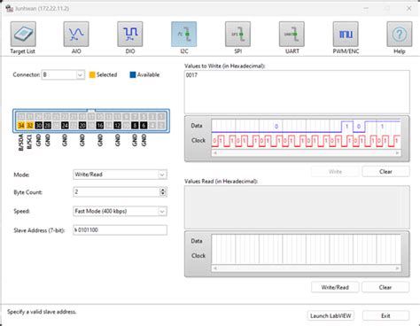Click the Byte Count value field

[116, 192]
